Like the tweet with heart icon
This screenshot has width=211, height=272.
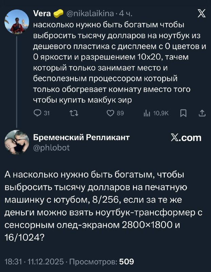pyautogui.click(x=109, y=114)
